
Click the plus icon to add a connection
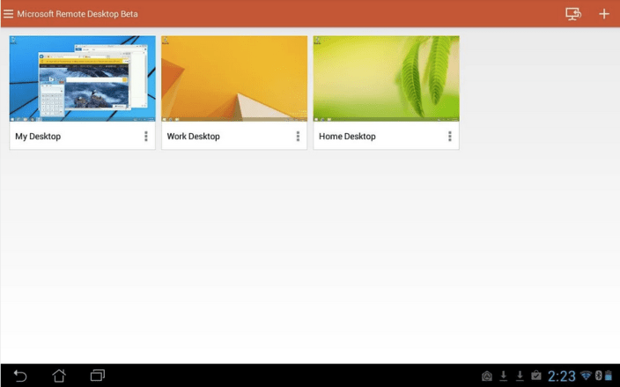603,13
